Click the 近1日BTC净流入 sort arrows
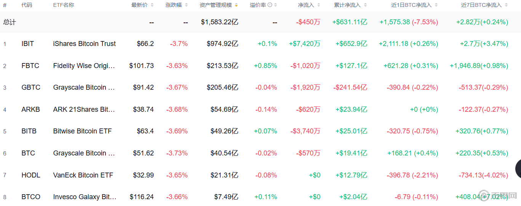This screenshot has height=206, width=521. coord(436,5)
